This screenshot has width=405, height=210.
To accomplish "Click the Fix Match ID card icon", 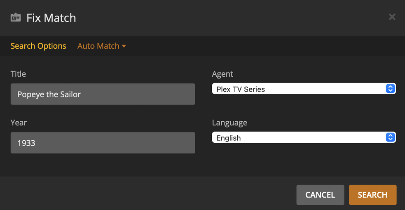I will [16, 18].
